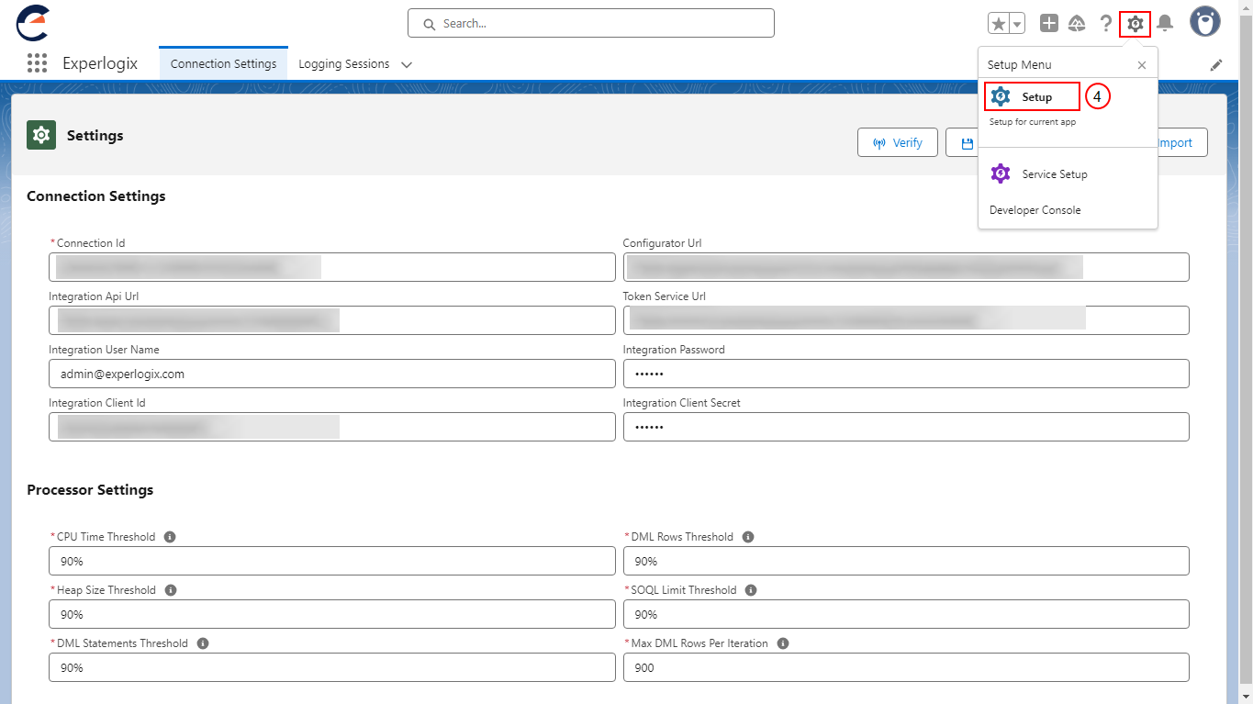This screenshot has width=1253, height=704.
Task: Click the Integration Client Id field
Action: 332,427
